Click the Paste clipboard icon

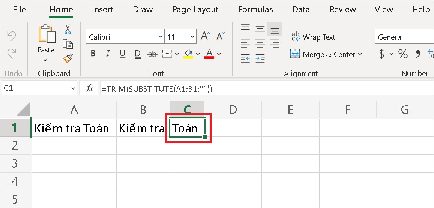(x=46, y=33)
